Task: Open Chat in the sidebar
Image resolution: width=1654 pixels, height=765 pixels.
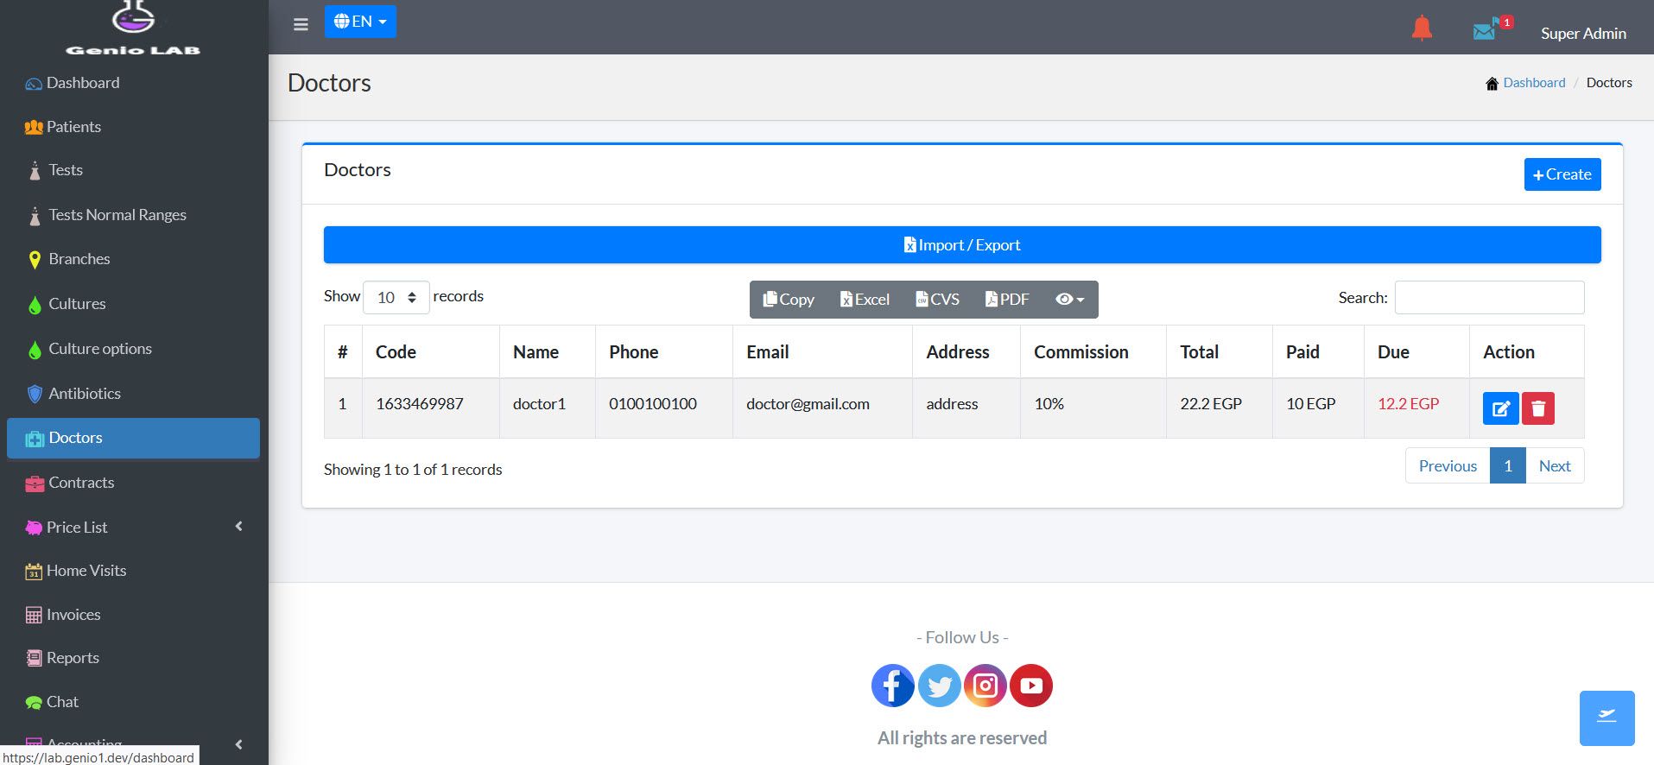Action: [133, 702]
